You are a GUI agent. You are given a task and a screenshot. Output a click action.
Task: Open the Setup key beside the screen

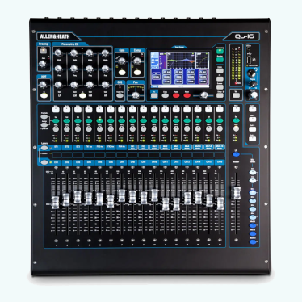click(x=220, y=95)
